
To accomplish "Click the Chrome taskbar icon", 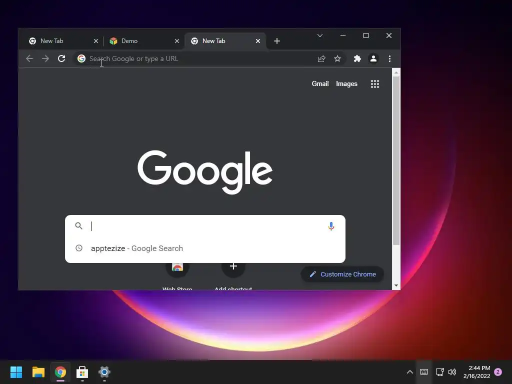I will (60, 372).
